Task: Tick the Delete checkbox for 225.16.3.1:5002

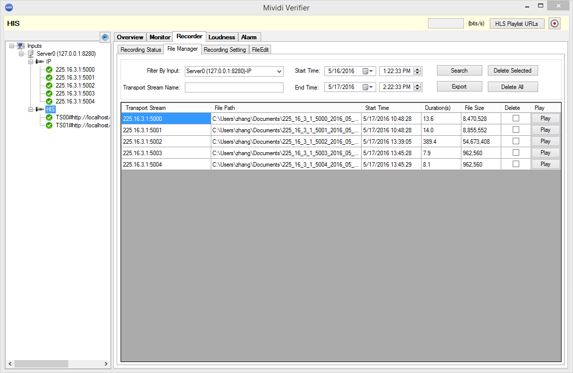Action: click(x=516, y=141)
